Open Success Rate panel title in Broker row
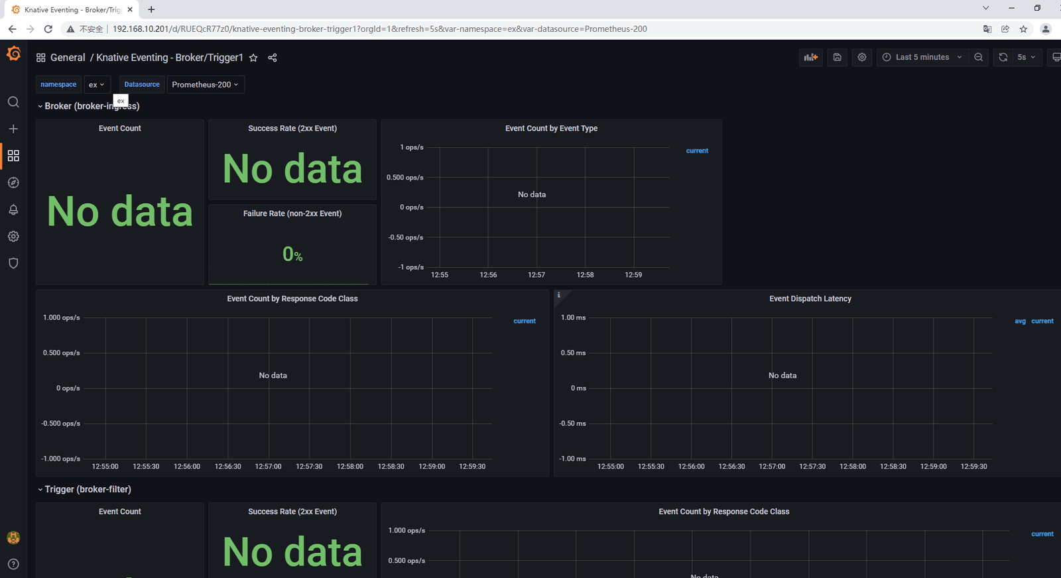This screenshot has width=1061, height=578. pyautogui.click(x=292, y=129)
